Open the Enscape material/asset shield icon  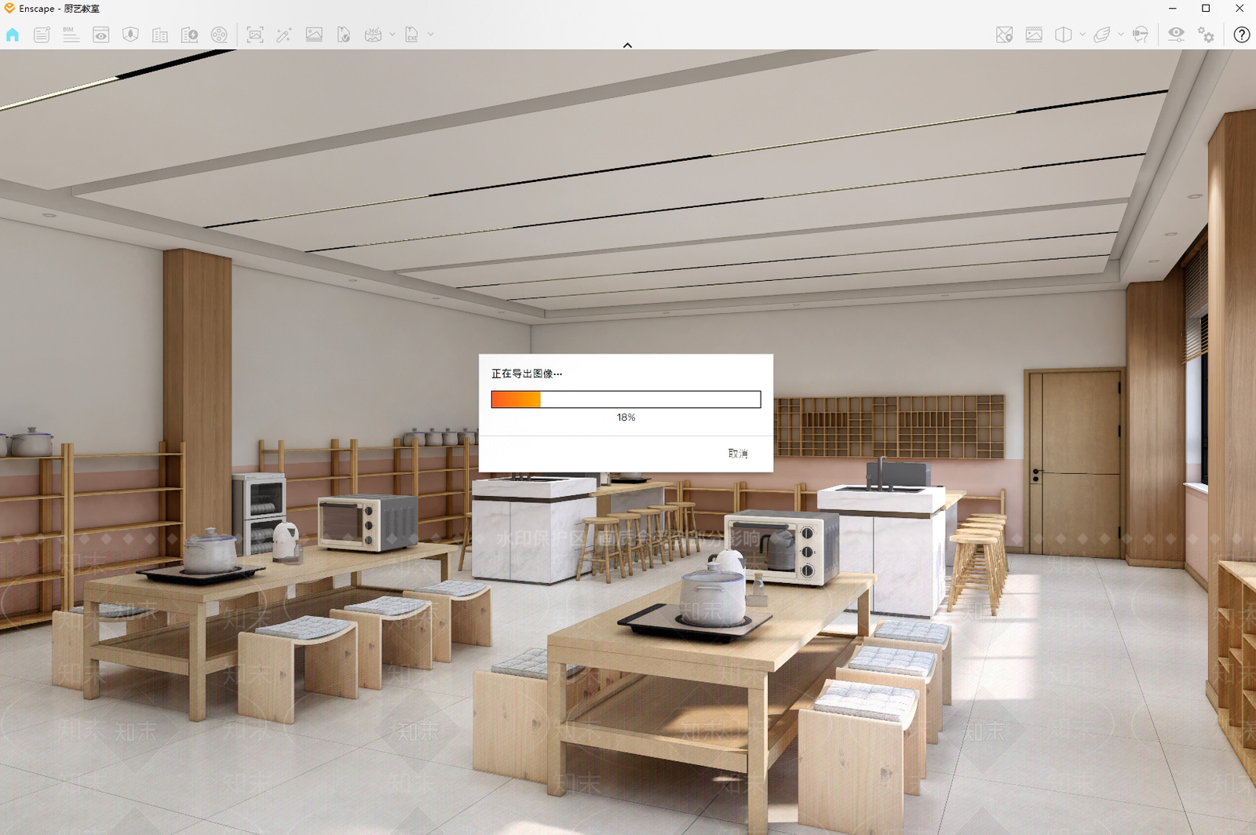131,35
